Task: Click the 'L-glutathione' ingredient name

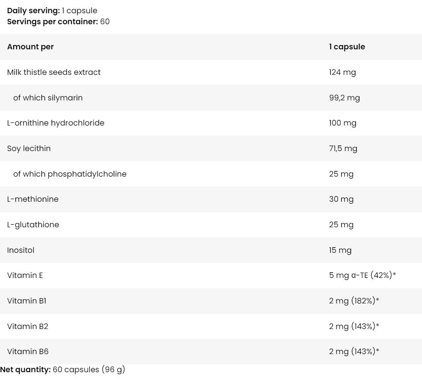Action: tap(33, 225)
